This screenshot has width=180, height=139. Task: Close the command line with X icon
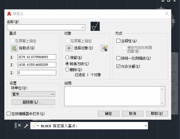tap(19, 125)
